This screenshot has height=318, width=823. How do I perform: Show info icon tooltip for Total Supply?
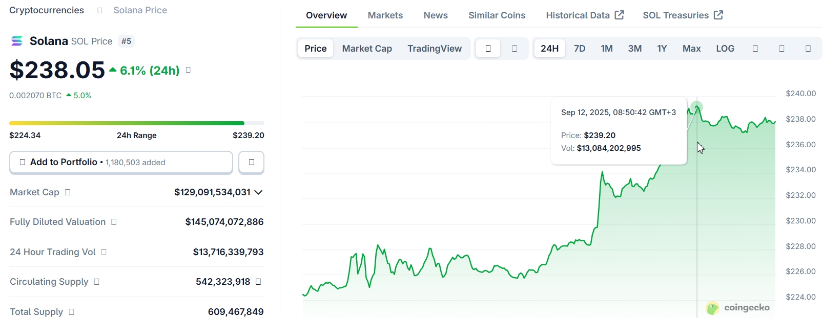click(x=71, y=312)
